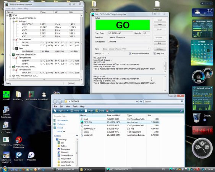Viewport: 215px width, 172px height.
Task: Open Music favorite link
Action: (x=60, y=128)
